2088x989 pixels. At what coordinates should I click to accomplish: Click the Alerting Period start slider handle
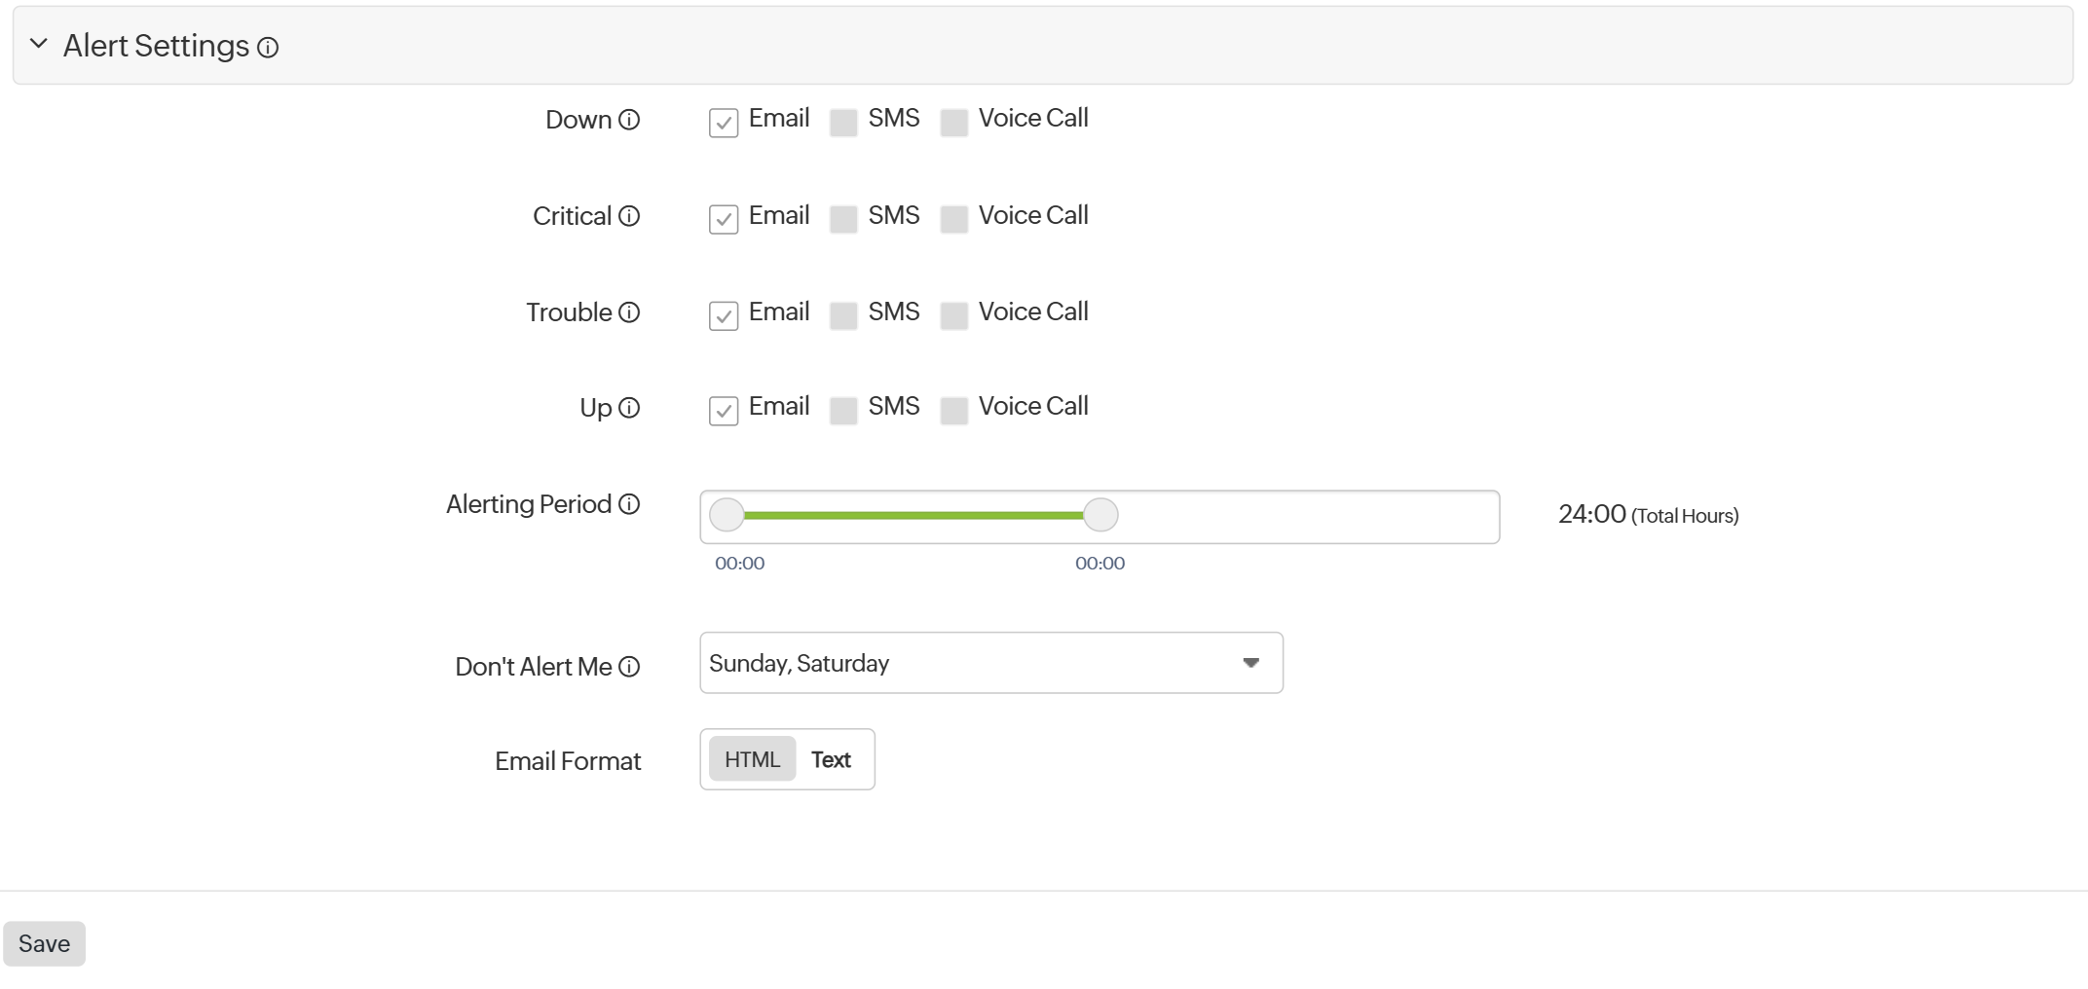click(x=727, y=515)
